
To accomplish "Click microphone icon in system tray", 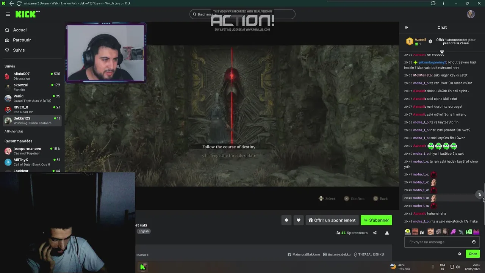I will (x=433, y=267).
